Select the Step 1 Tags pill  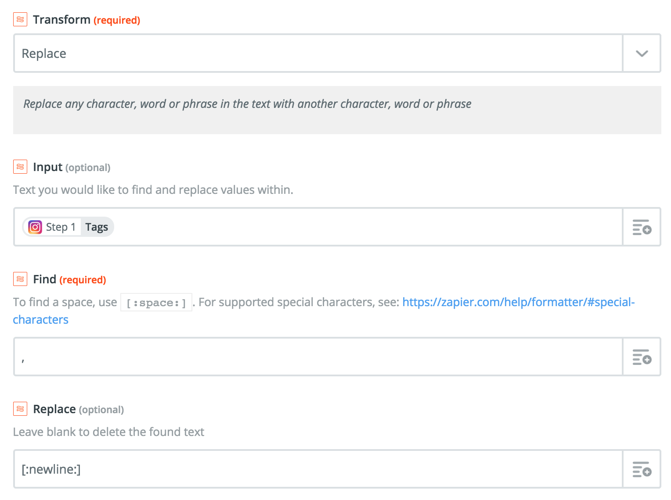click(68, 227)
